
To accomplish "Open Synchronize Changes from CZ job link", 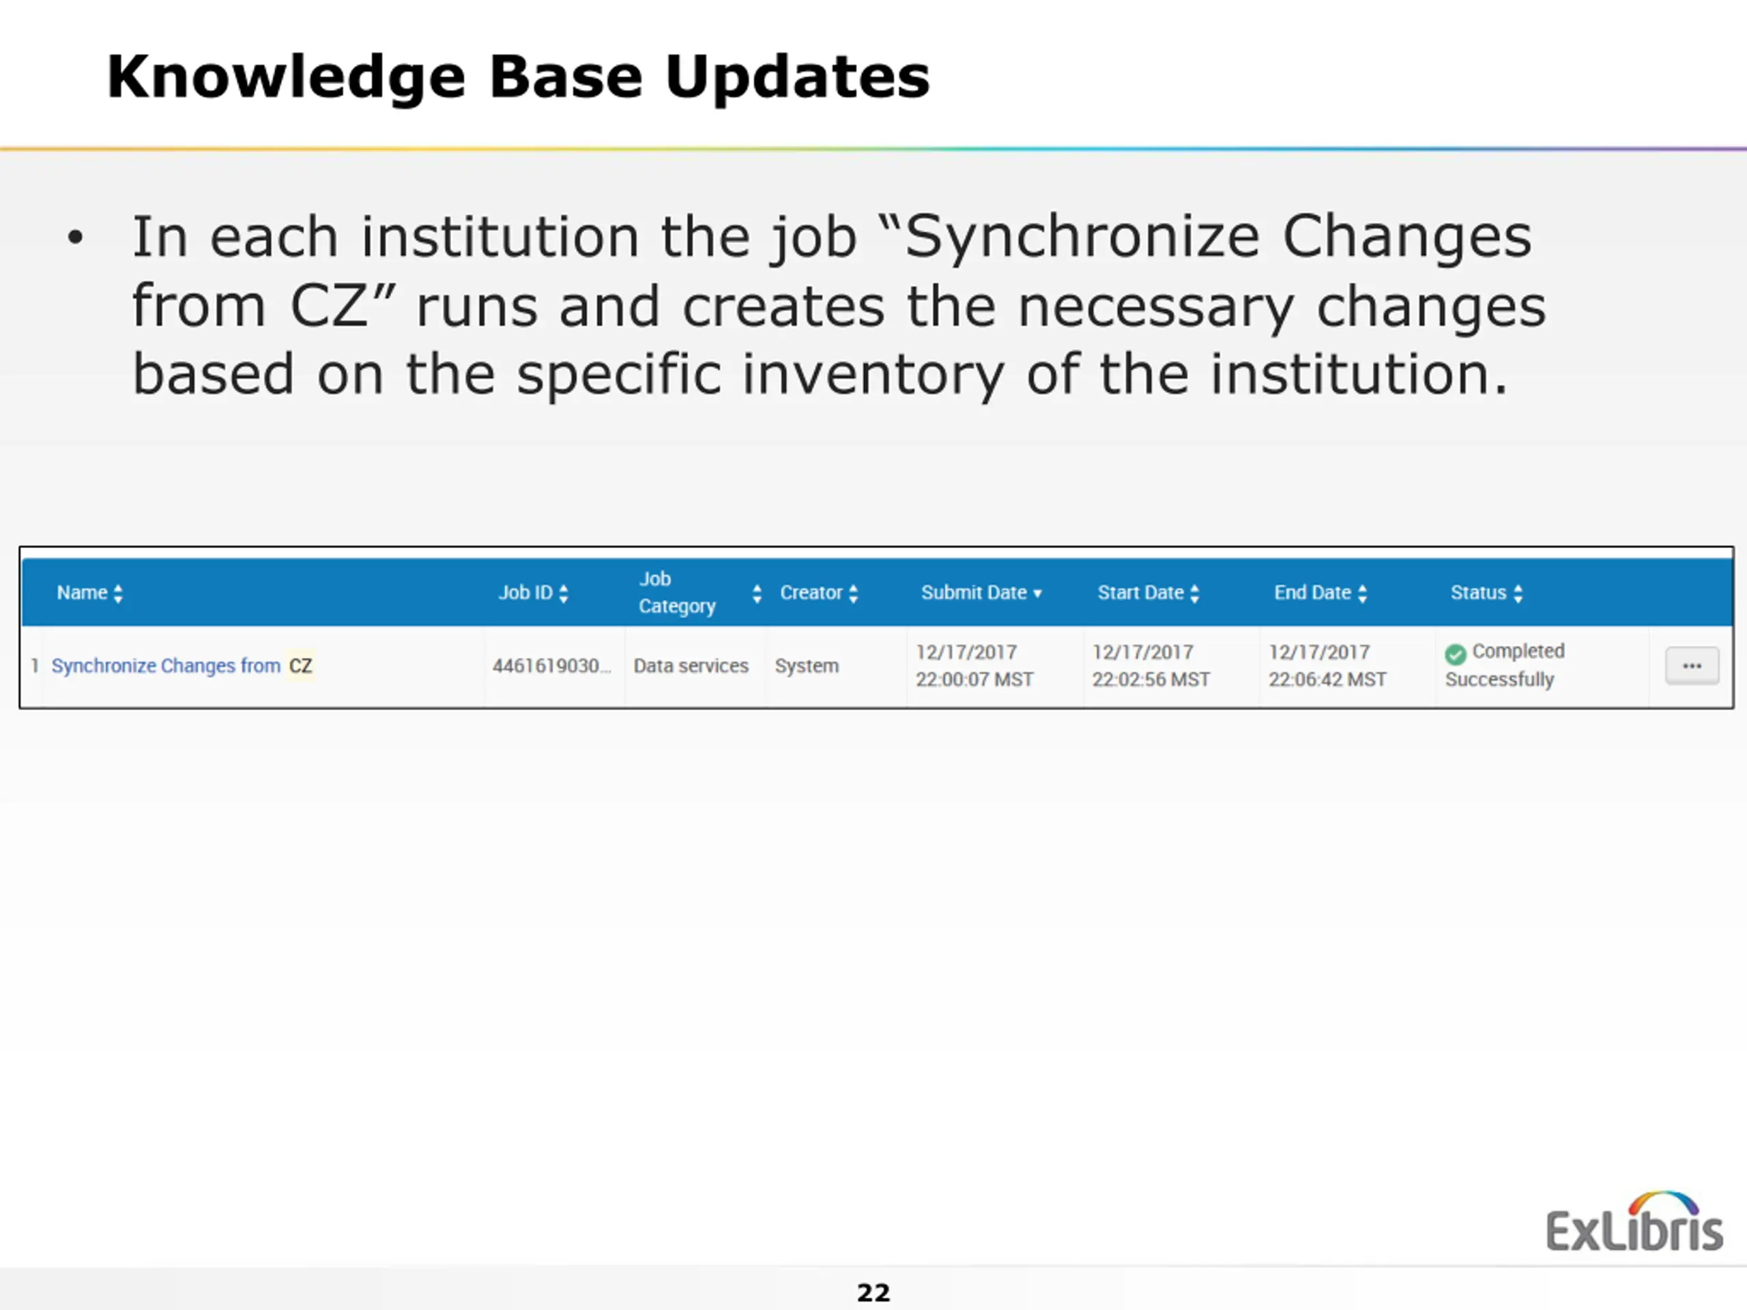I will point(182,666).
